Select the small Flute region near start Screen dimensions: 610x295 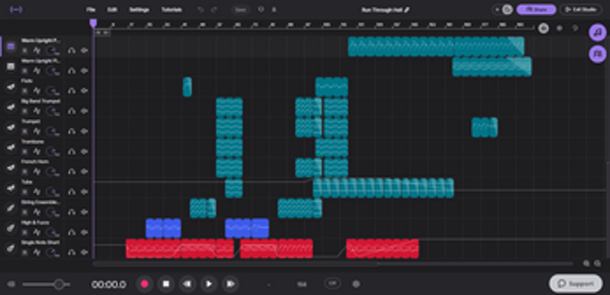[x=187, y=87]
